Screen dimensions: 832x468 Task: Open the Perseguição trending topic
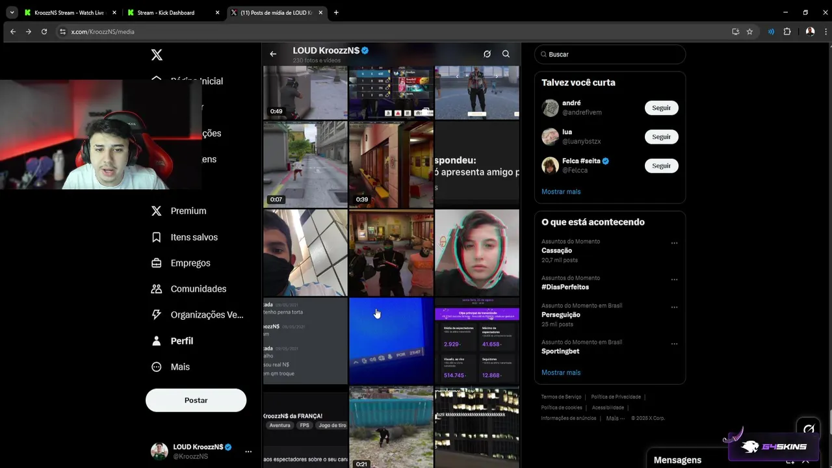[561, 315]
